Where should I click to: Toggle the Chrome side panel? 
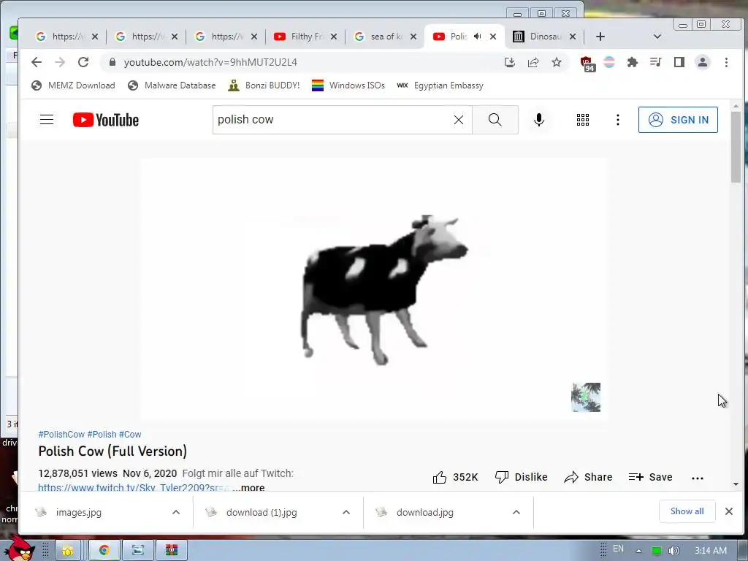tap(679, 62)
